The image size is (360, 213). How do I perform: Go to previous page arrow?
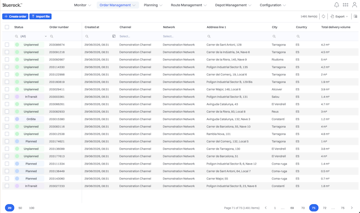(x=265, y=208)
